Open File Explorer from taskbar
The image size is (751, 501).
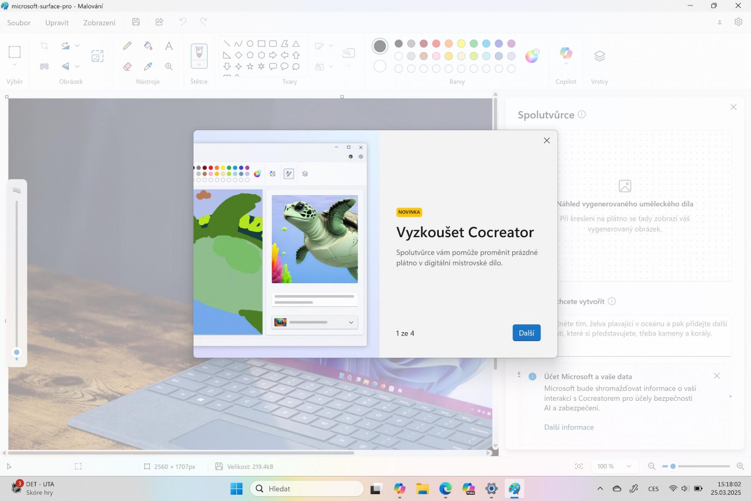[x=422, y=488]
